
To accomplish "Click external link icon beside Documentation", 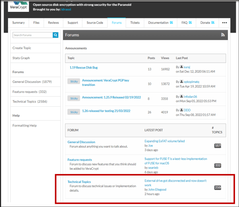I will pyautogui.click(x=171, y=22).
